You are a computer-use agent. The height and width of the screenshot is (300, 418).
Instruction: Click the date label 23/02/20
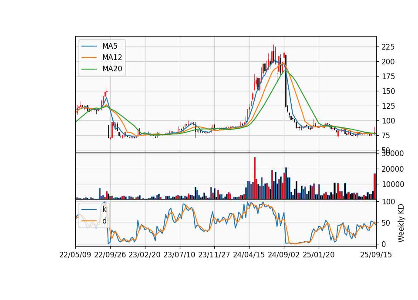(x=145, y=255)
